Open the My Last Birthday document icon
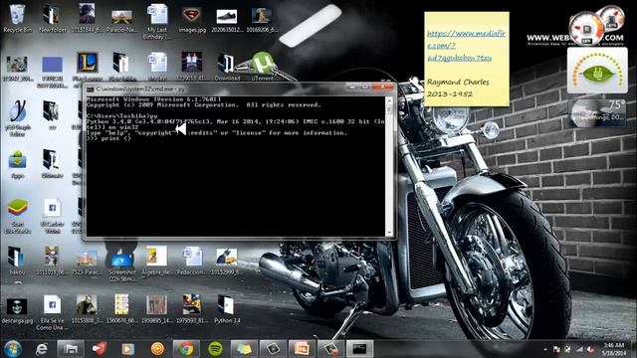Viewport: 637px width, 358px height. click(x=157, y=22)
